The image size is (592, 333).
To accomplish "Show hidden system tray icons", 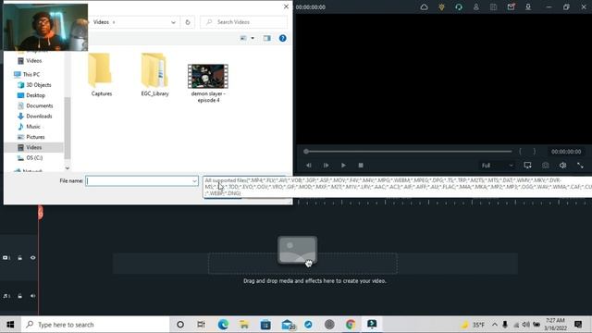I will click(495, 325).
